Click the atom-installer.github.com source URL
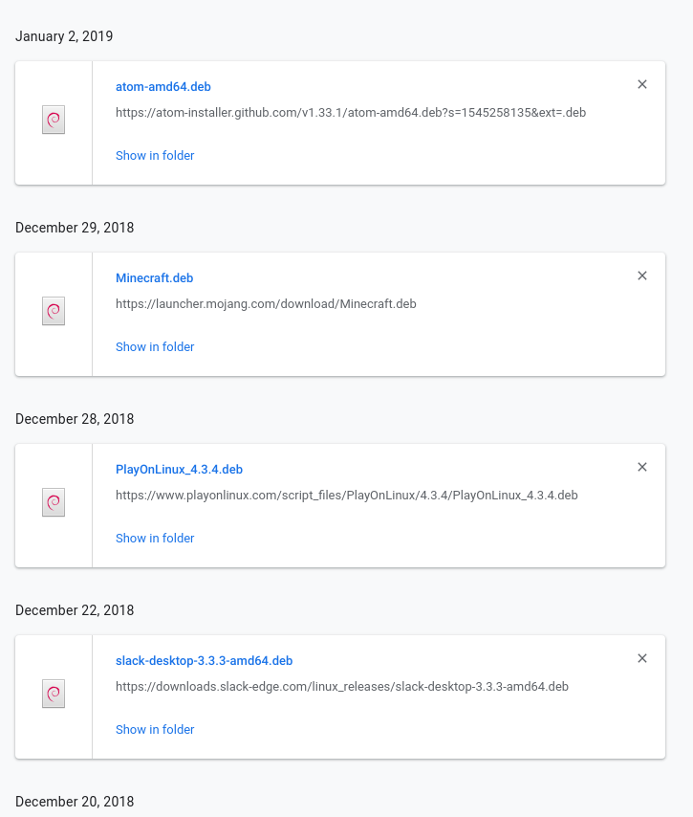 [350, 113]
